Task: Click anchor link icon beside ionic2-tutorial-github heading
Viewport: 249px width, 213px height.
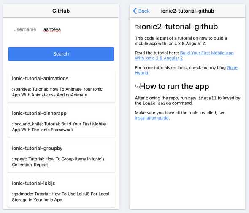Action: [x=137, y=27]
